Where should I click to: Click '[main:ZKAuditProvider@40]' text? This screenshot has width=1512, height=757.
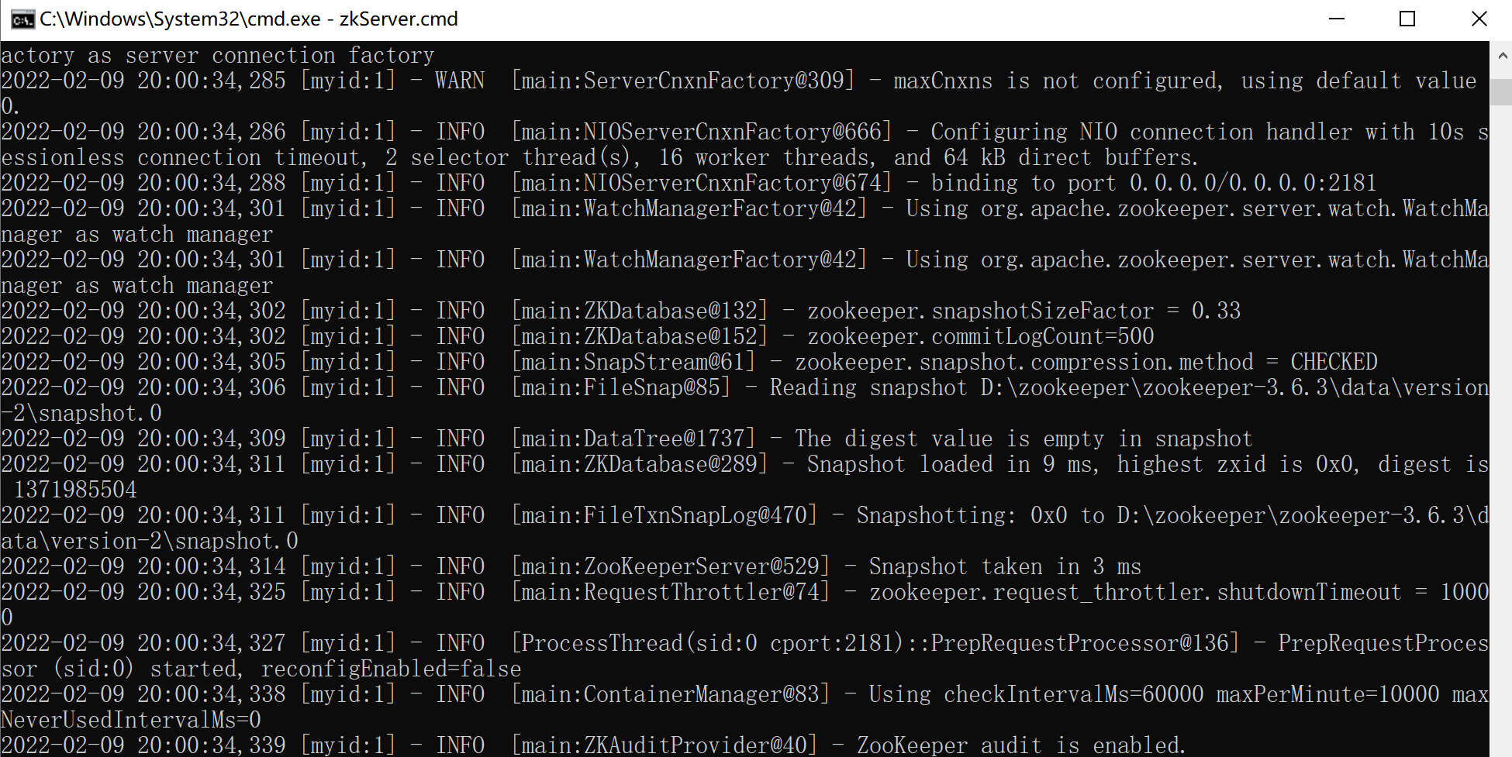point(665,745)
